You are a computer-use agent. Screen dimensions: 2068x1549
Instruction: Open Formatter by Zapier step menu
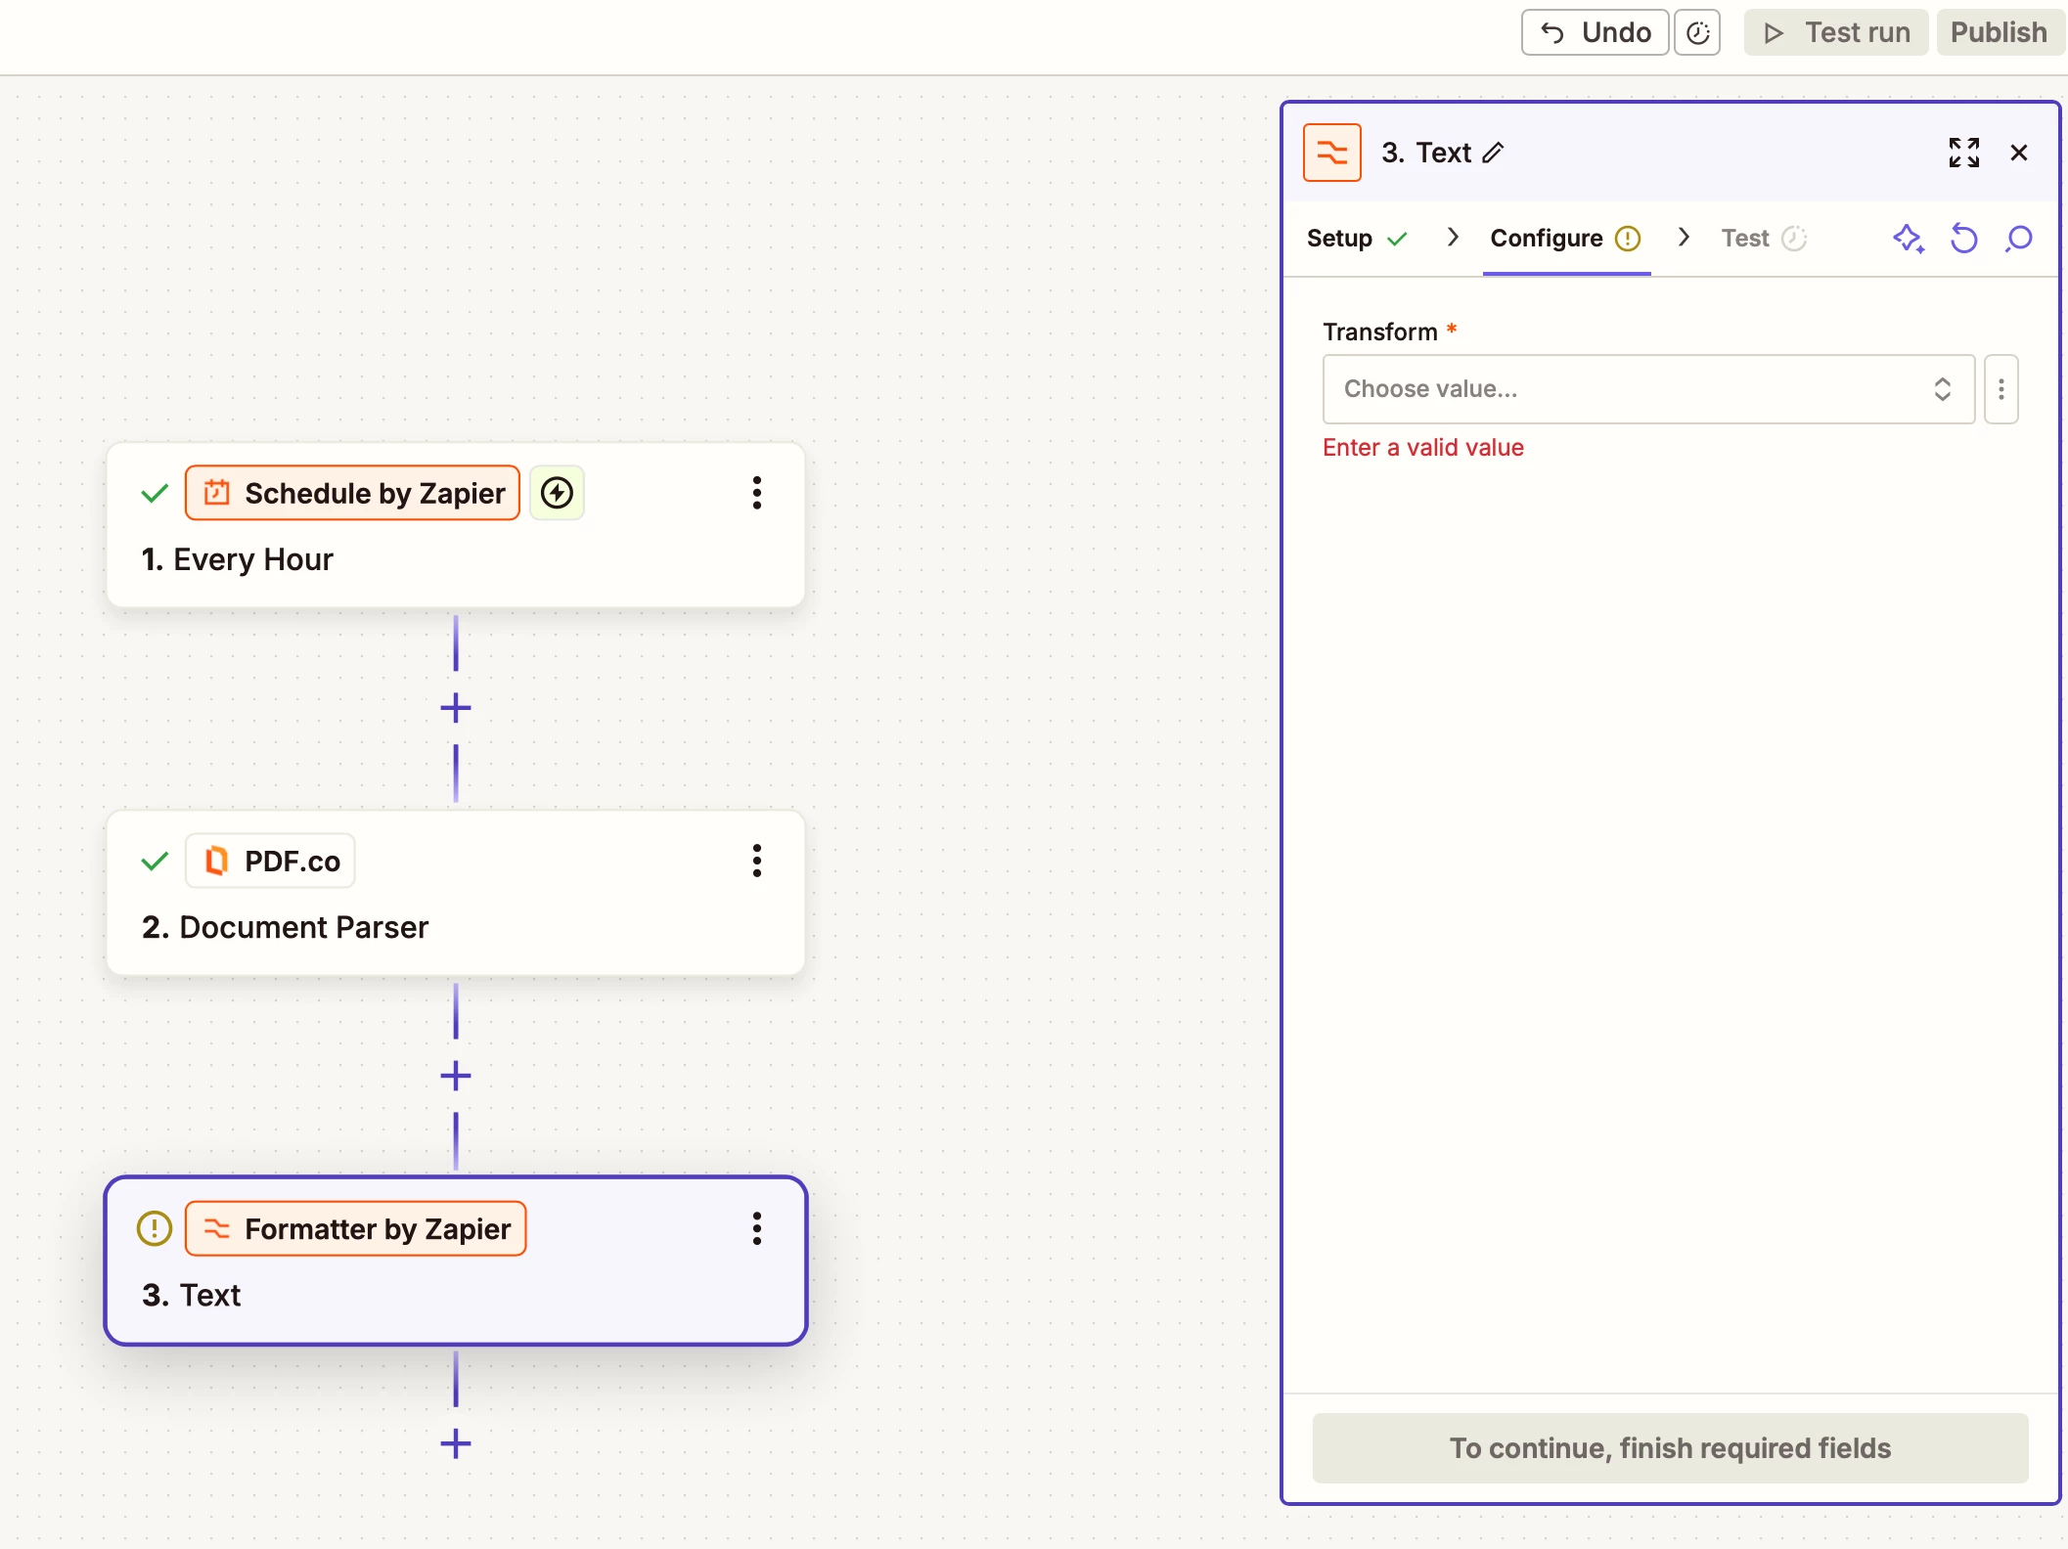point(756,1228)
